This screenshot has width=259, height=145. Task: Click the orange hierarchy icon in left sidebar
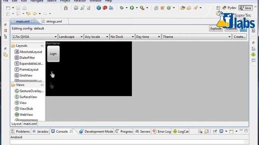pos(5,31)
